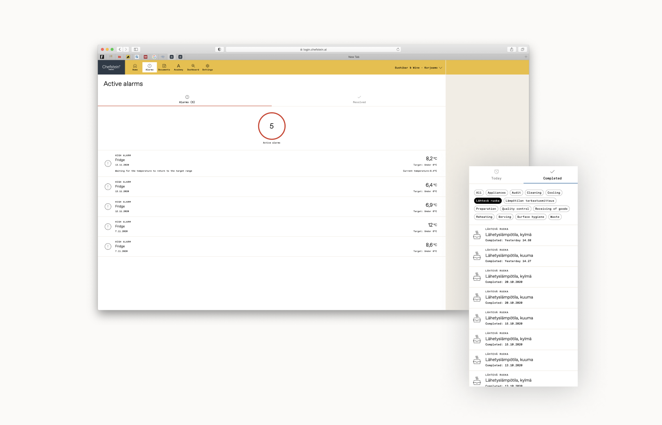Image resolution: width=662 pixels, height=425 pixels.
Task: Select the Surface hygiene filter chip
Action: [531, 217]
